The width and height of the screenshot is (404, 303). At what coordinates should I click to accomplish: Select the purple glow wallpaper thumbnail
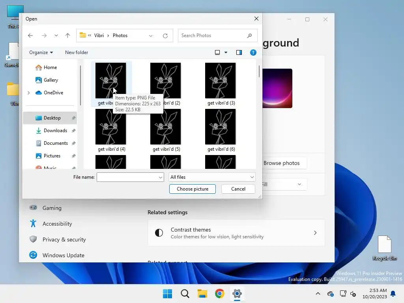[x=277, y=88]
